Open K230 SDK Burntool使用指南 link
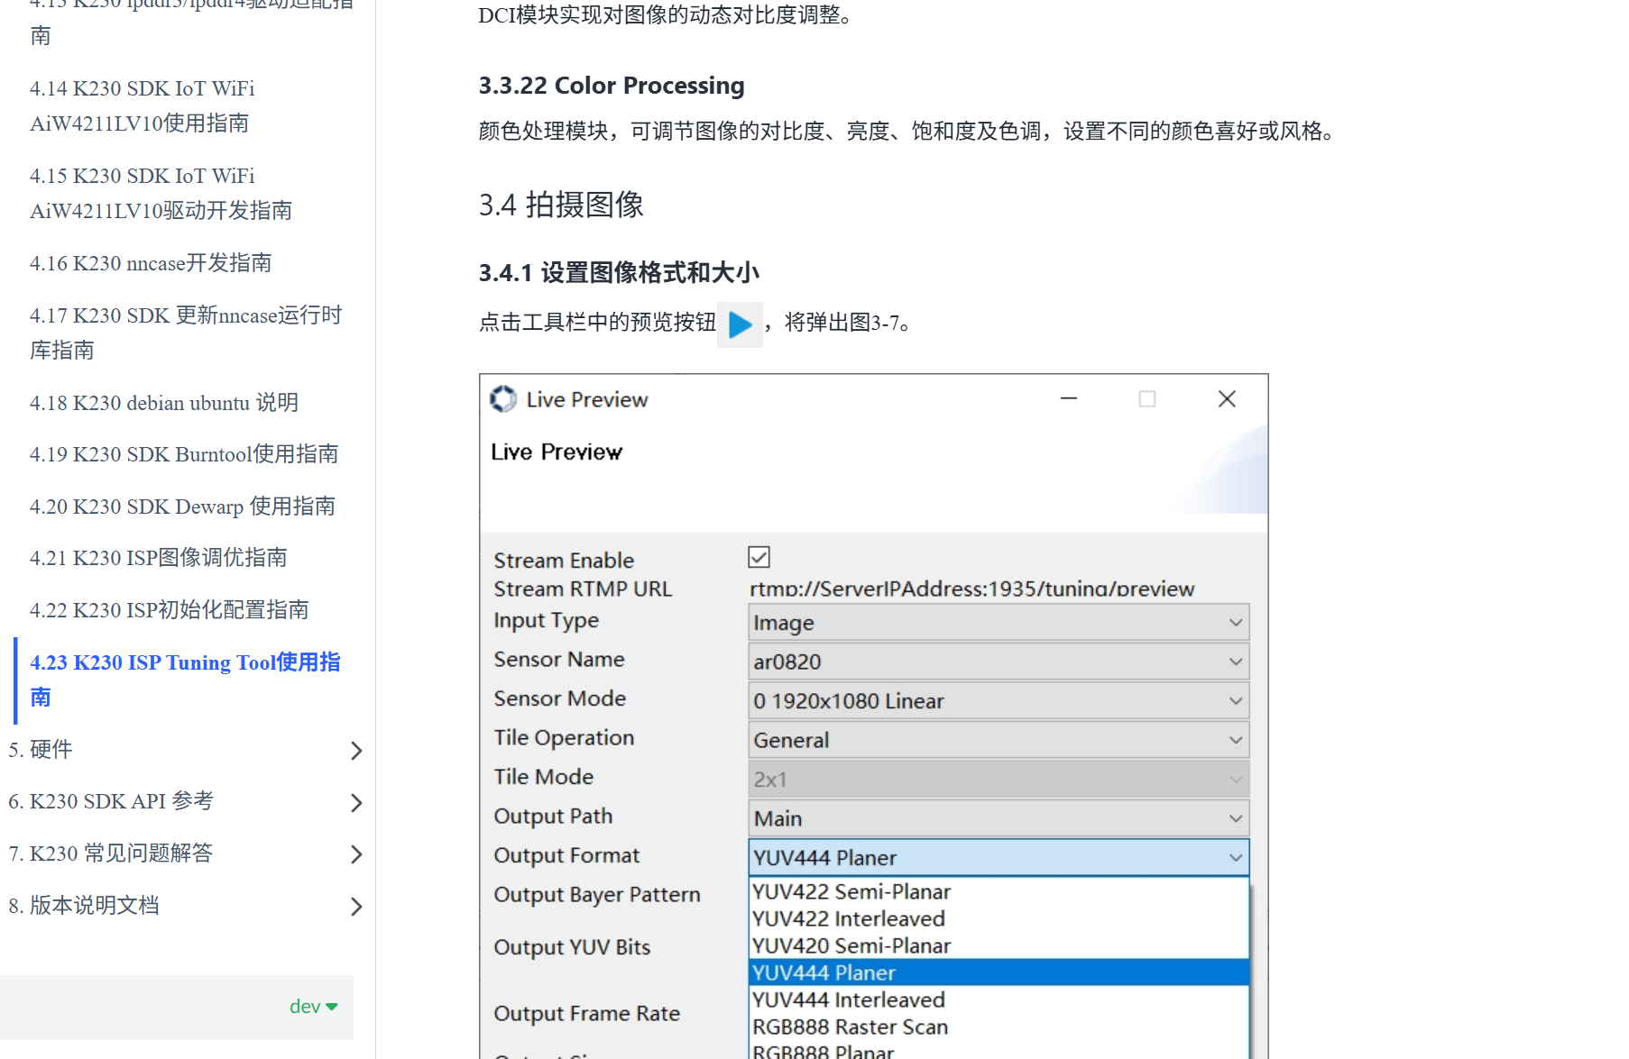The height and width of the screenshot is (1059, 1629). click(183, 454)
